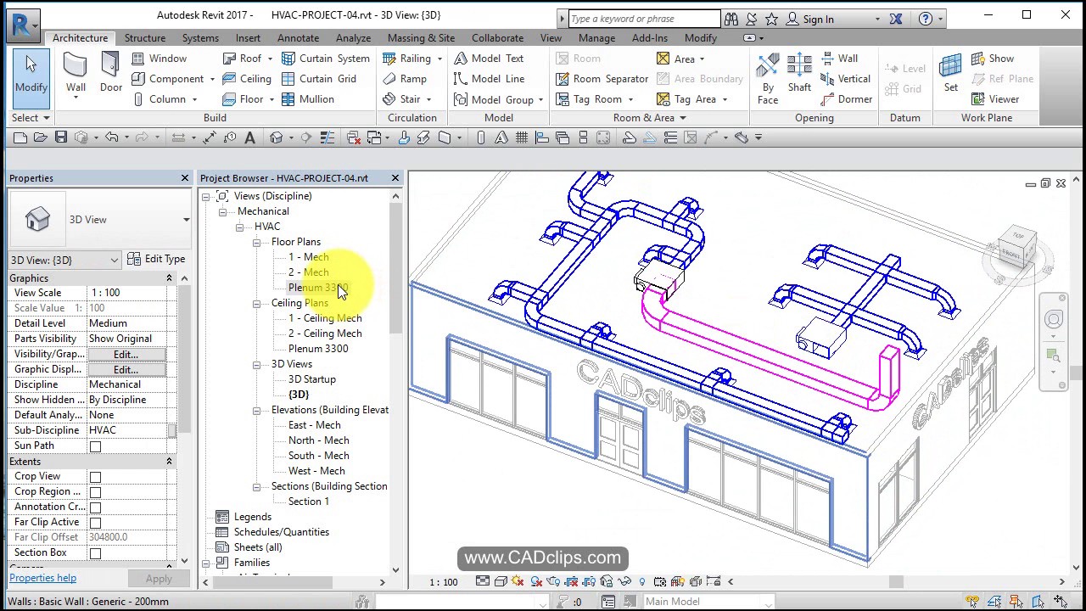
Task: Choose the Model Text tool
Action: (488, 59)
